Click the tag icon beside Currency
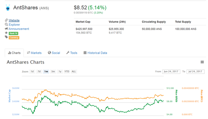The height and width of the screenshot is (119, 208). (6, 37)
